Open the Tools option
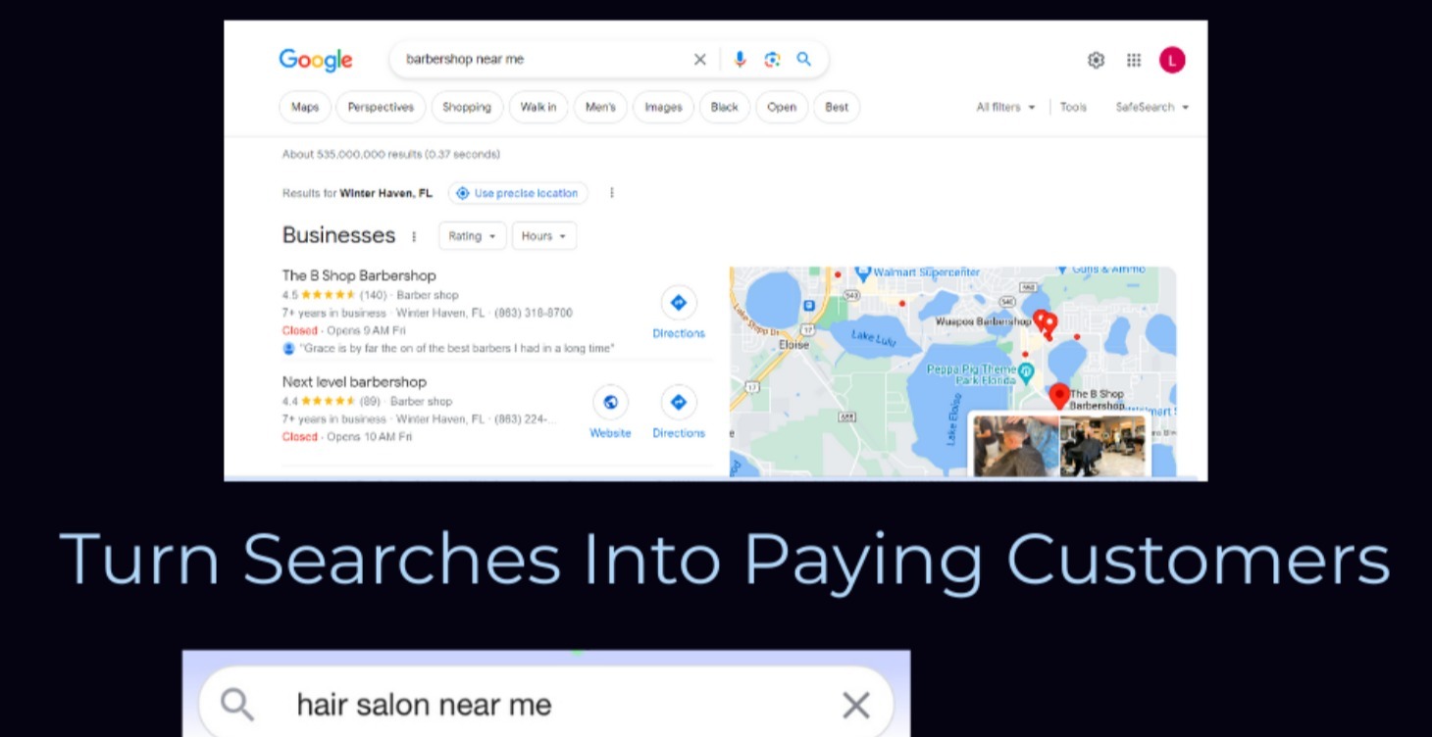This screenshot has width=1432, height=737. click(1073, 107)
